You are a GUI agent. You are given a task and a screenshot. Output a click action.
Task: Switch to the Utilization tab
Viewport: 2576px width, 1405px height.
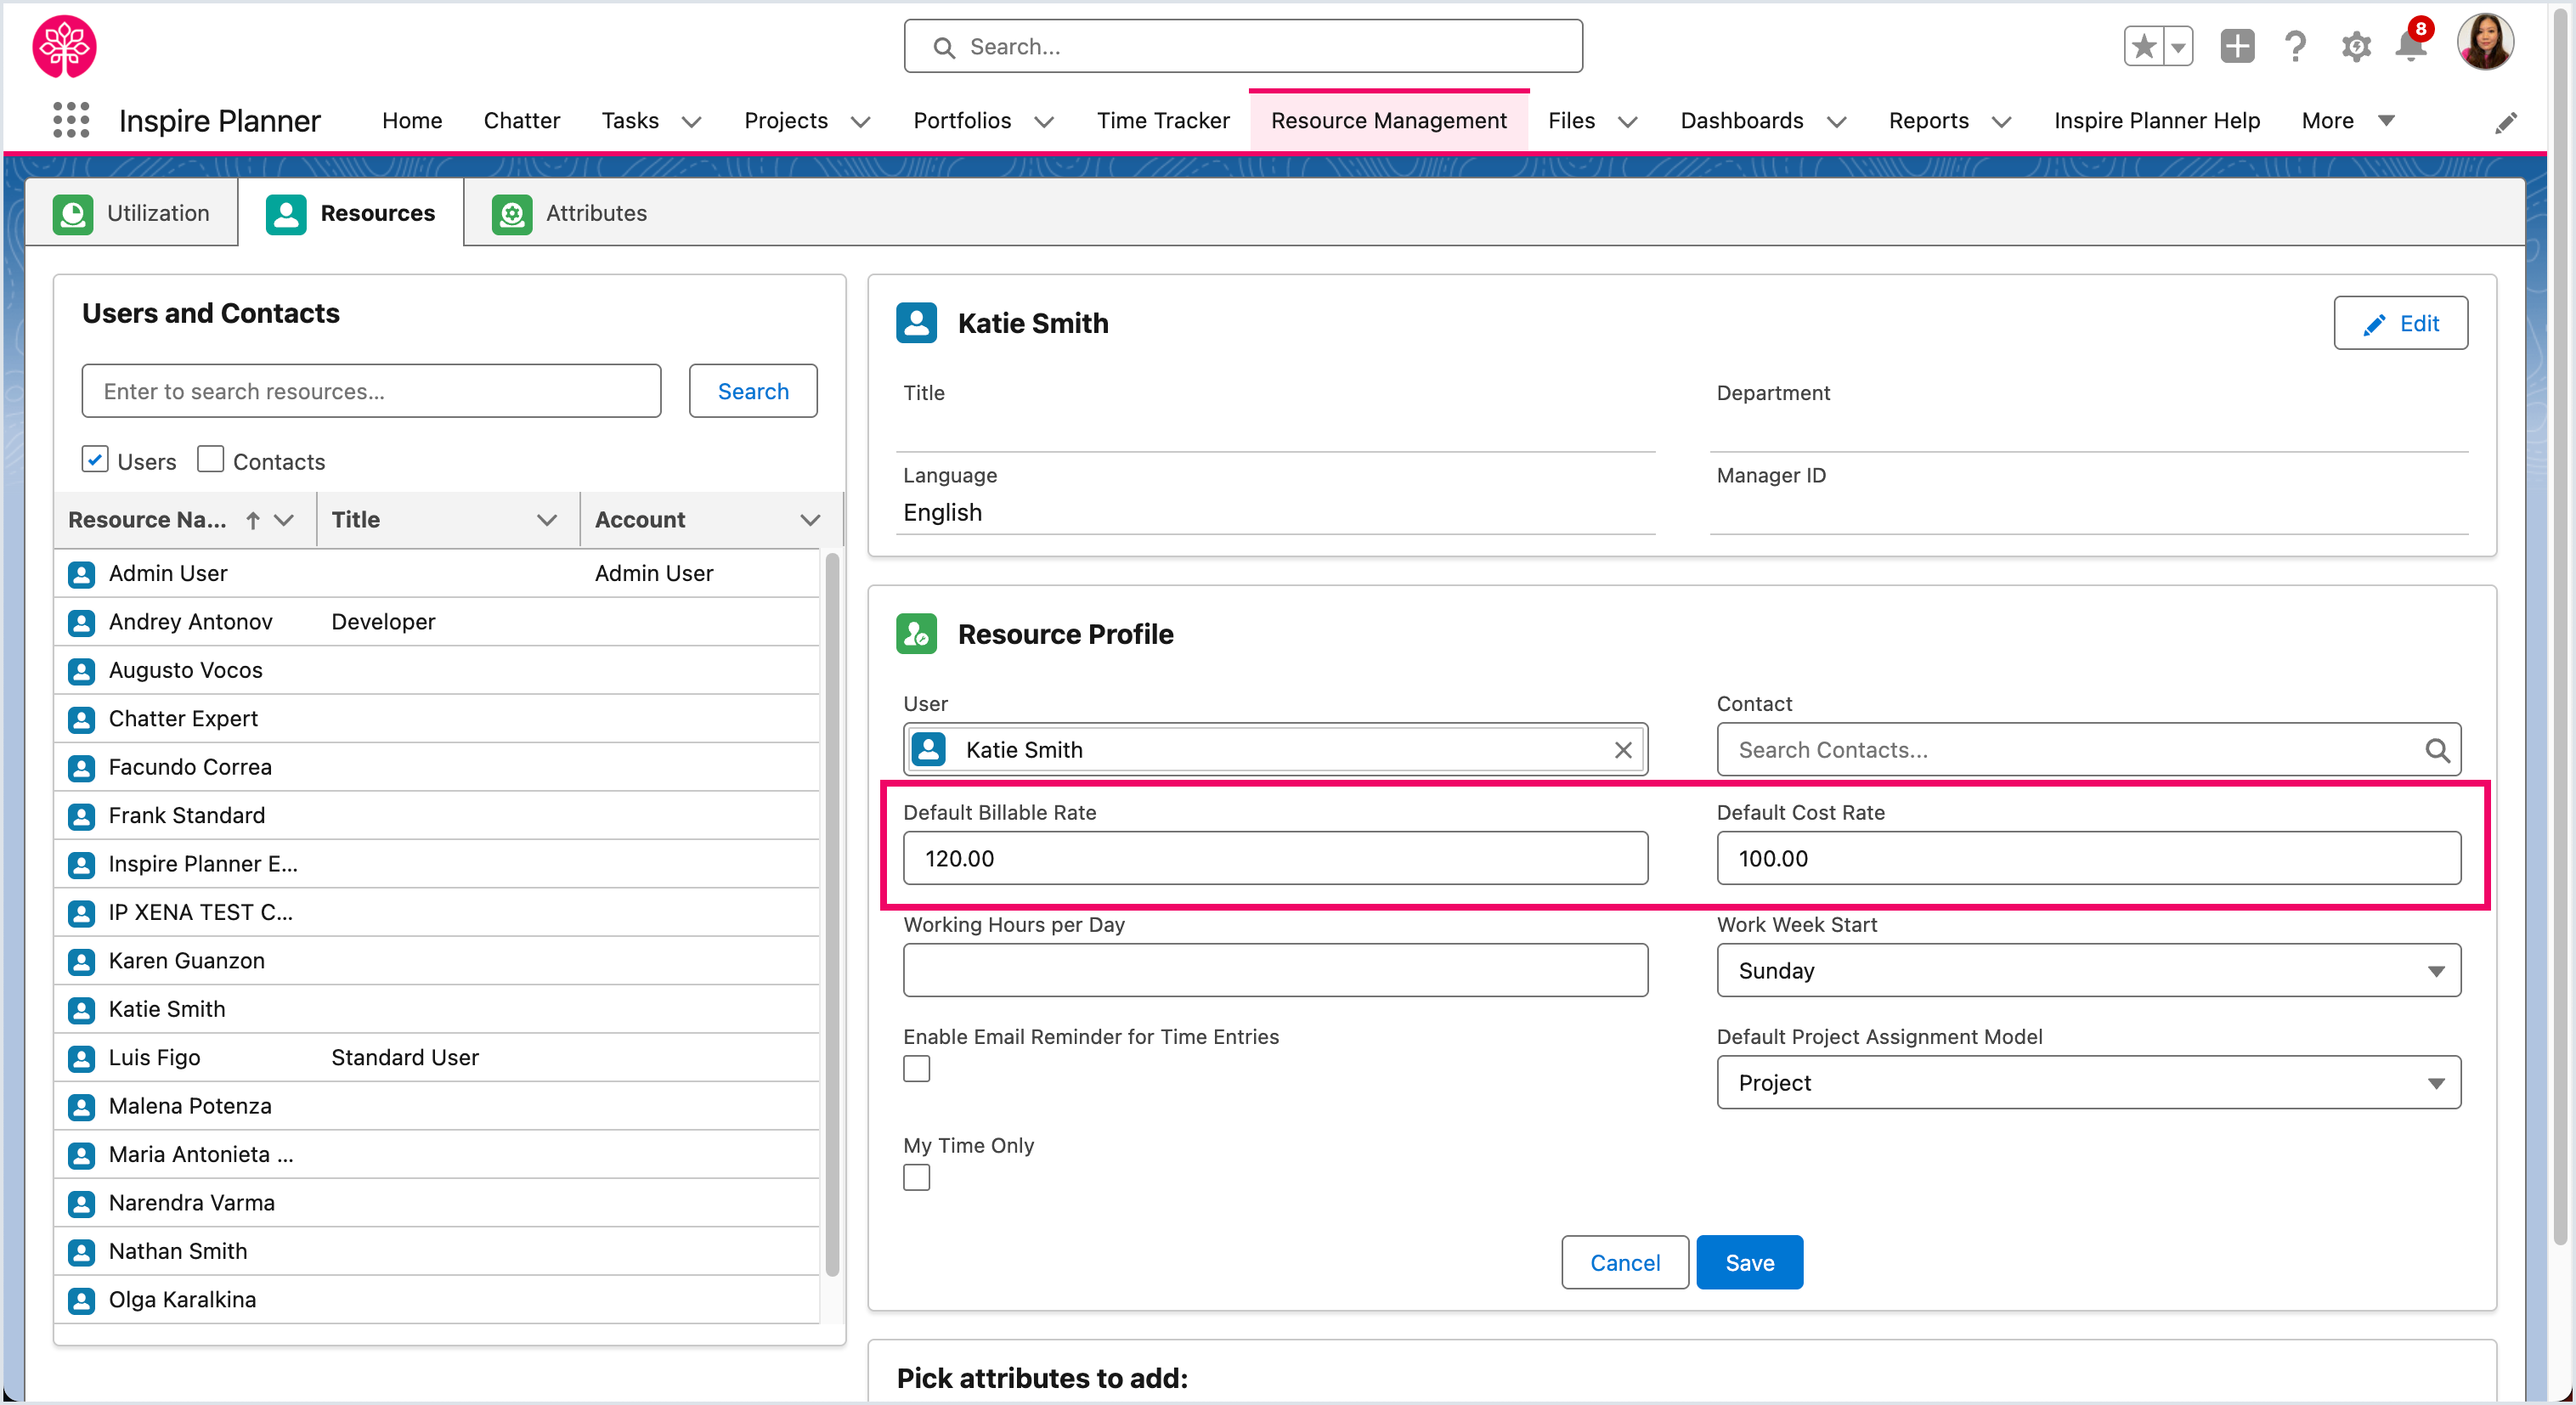point(132,213)
